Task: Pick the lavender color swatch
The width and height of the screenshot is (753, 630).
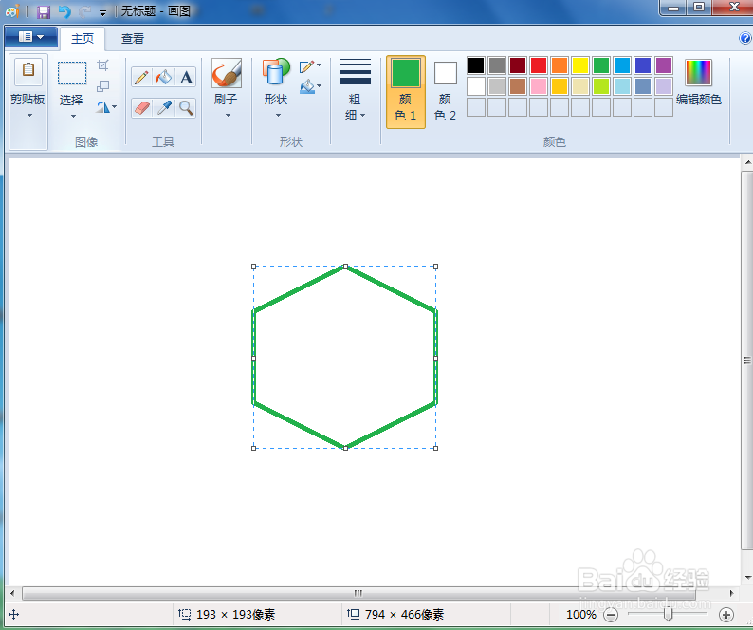Action: click(x=664, y=86)
